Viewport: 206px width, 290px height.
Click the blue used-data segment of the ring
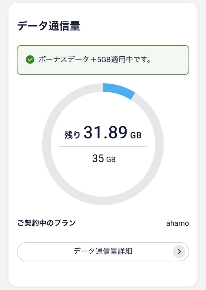(118, 90)
